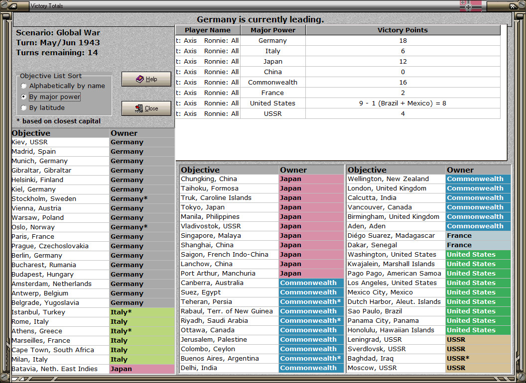Select the Cape Town, South Africa objective
The height and width of the screenshot is (383, 526).
(60, 350)
